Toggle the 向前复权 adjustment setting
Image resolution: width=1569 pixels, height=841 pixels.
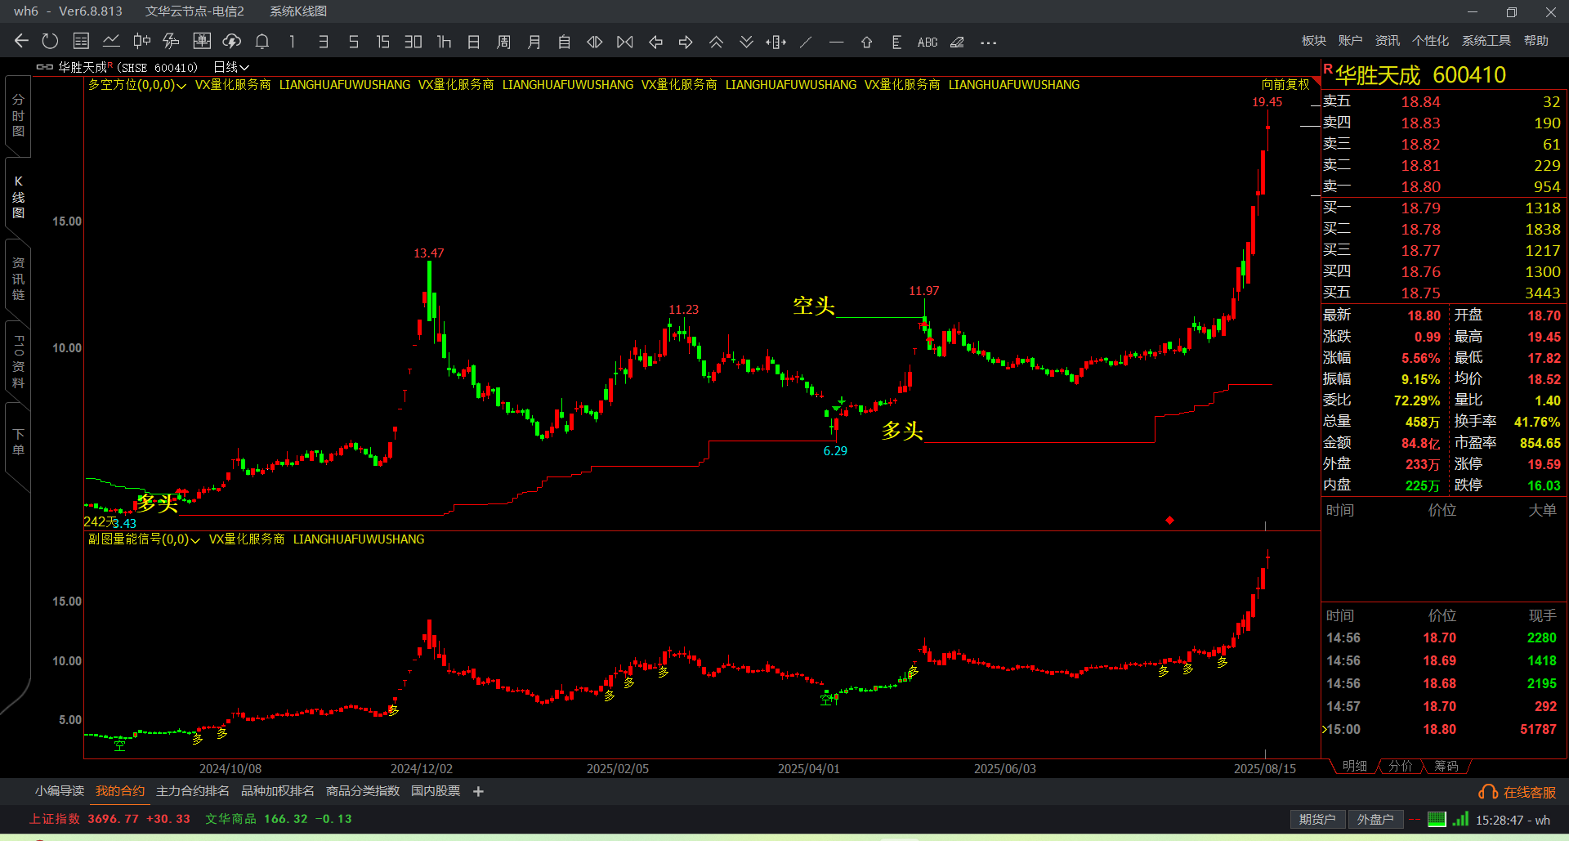(x=1285, y=85)
